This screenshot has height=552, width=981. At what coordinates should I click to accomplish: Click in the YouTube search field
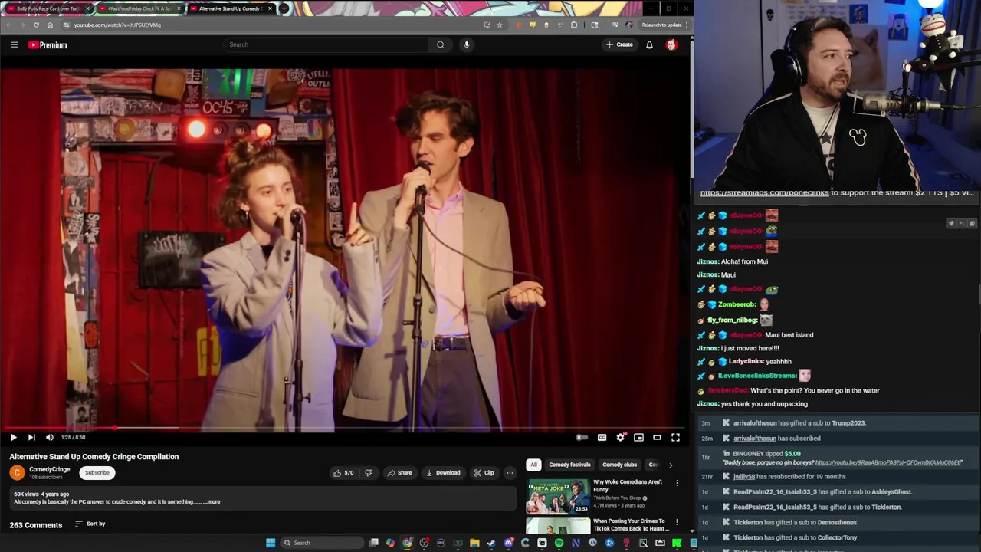(326, 44)
